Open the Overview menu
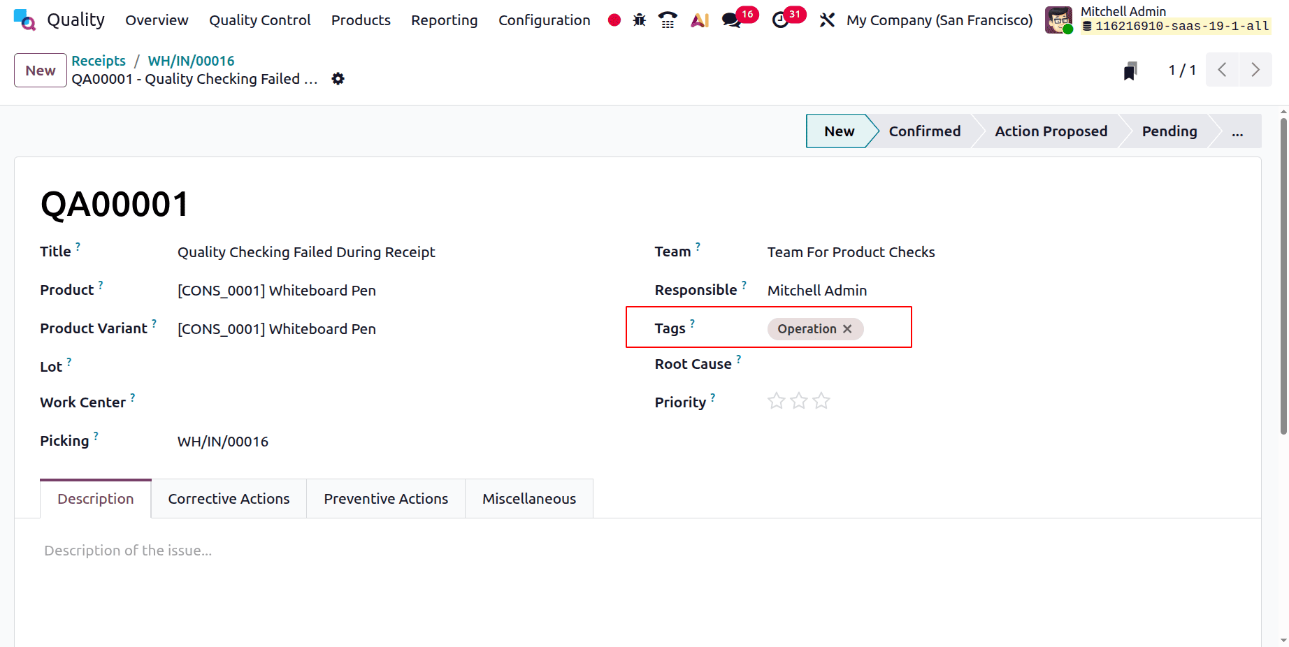Viewport: 1289px width, 647px height. [x=157, y=20]
